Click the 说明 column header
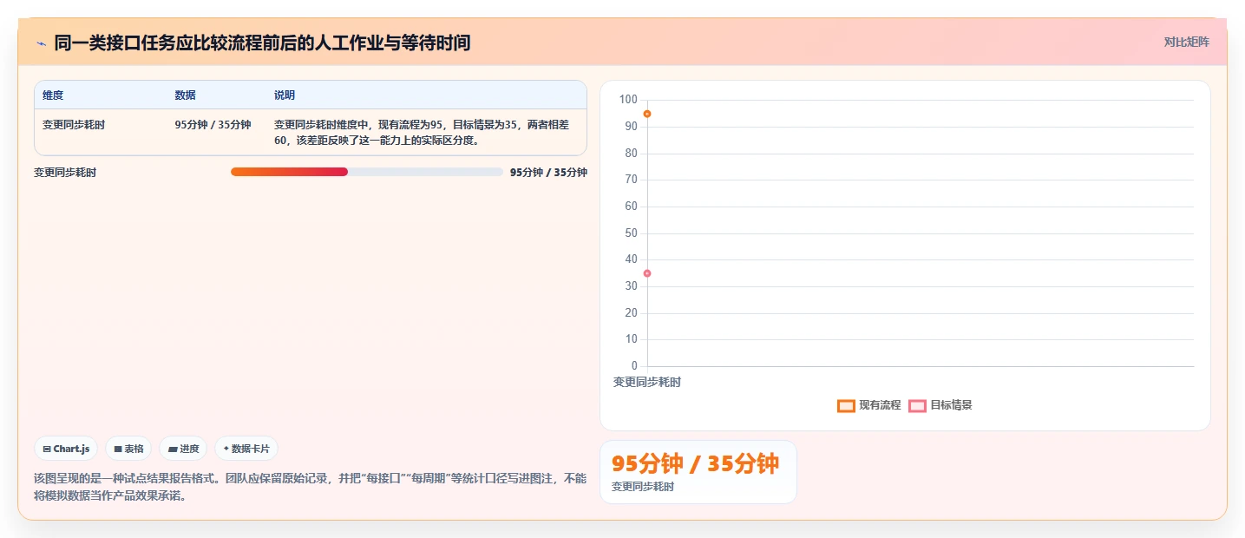The image size is (1245, 538). click(285, 95)
